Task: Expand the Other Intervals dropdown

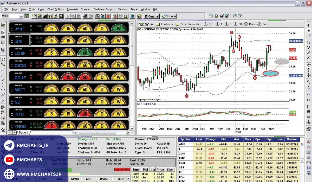Action: (x=190, y=24)
